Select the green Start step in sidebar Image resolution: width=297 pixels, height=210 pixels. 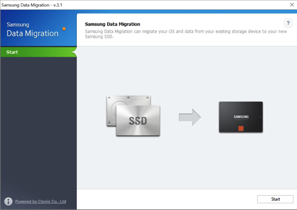pyautogui.click(x=38, y=52)
